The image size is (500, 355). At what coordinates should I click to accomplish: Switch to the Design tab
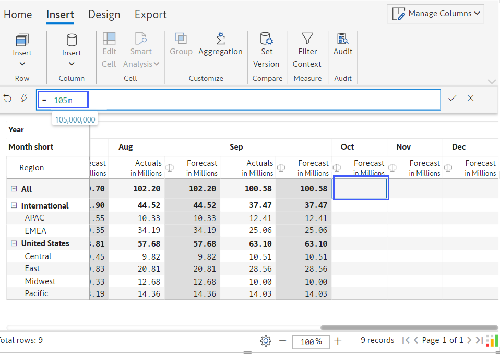104,15
